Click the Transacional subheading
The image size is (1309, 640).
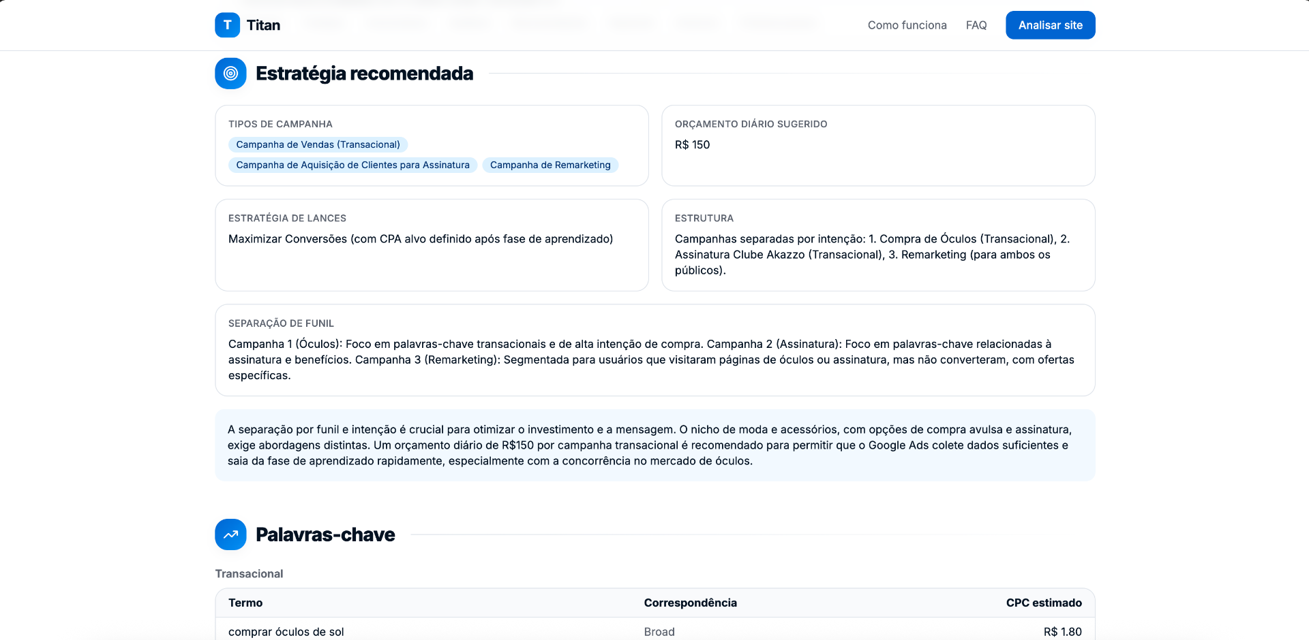[249, 574]
